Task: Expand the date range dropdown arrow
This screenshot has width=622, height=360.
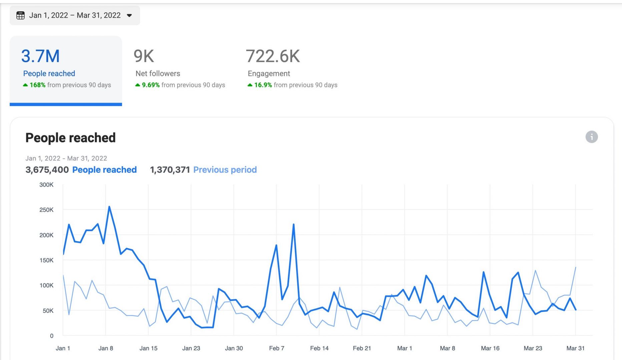Action: pyautogui.click(x=129, y=15)
